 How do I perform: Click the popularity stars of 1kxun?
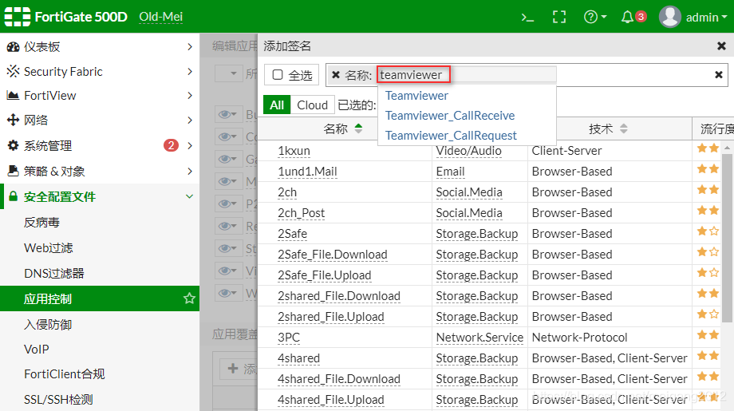coord(708,148)
